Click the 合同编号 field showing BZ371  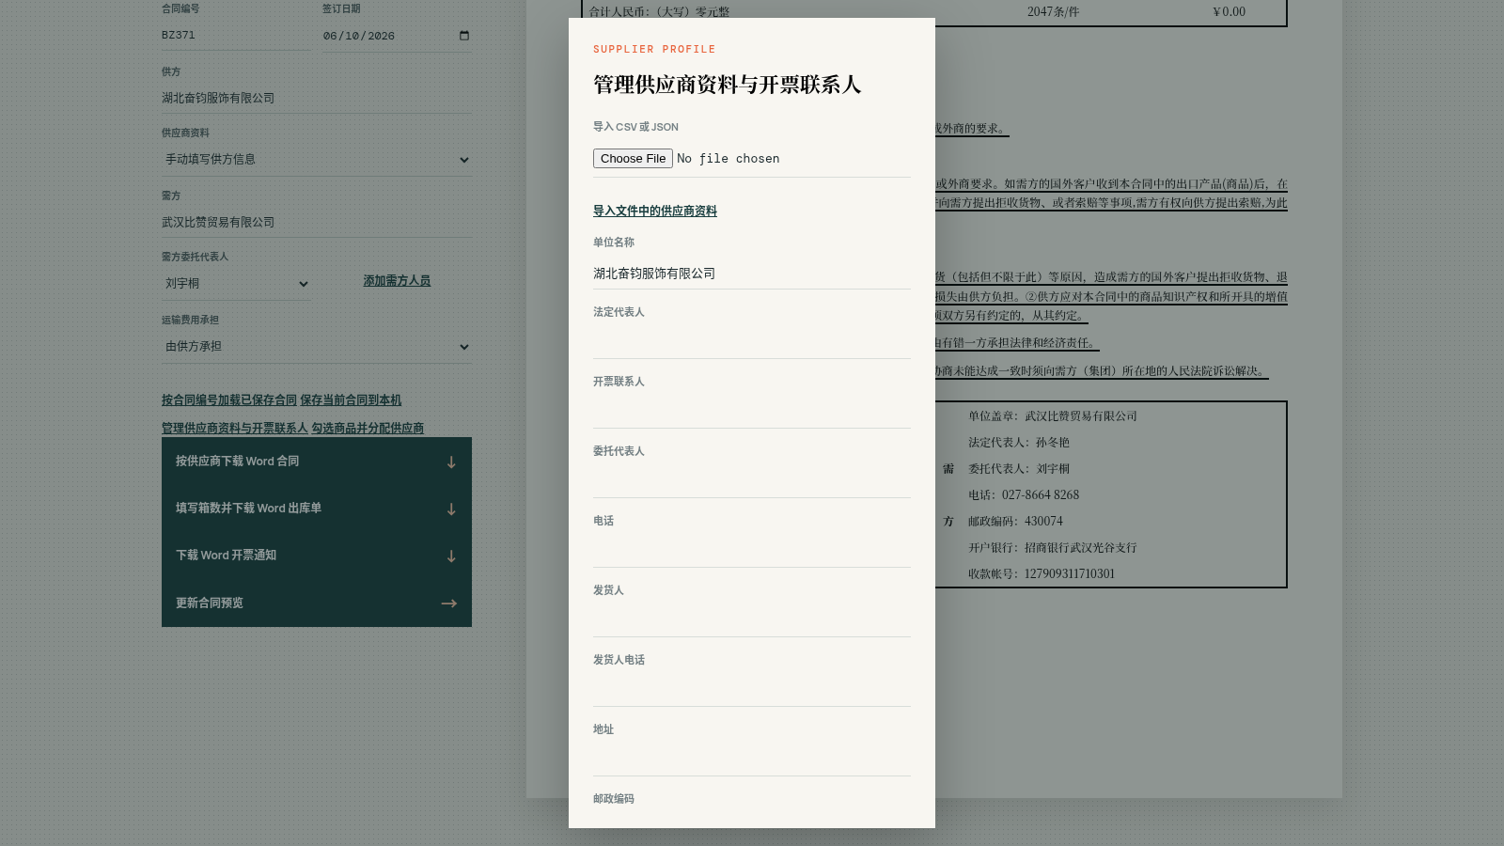tap(236, 35)
